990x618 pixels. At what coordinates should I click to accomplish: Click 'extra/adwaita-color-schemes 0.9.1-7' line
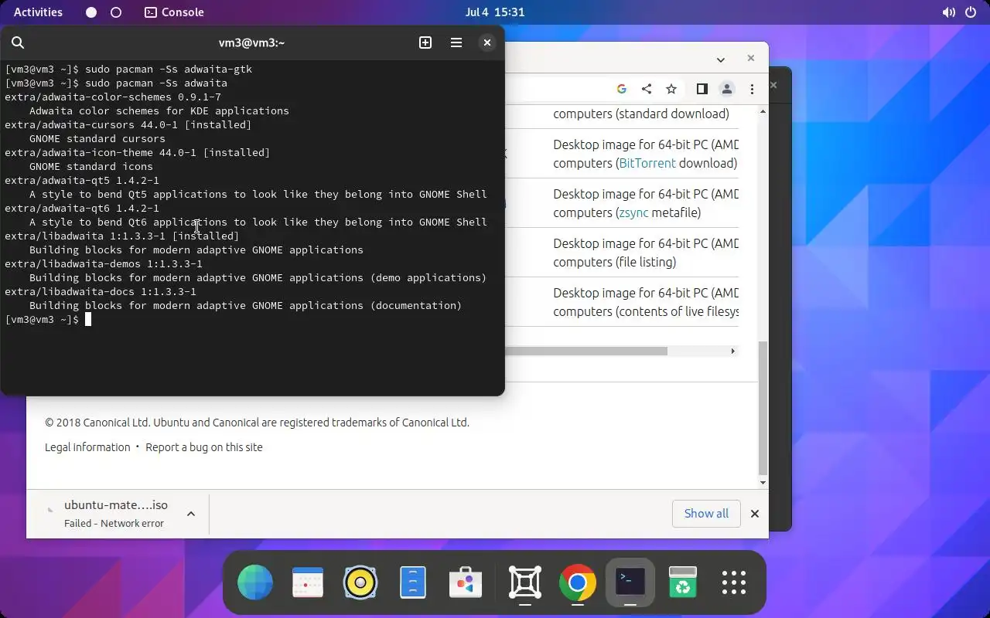[x=113, y=97]
